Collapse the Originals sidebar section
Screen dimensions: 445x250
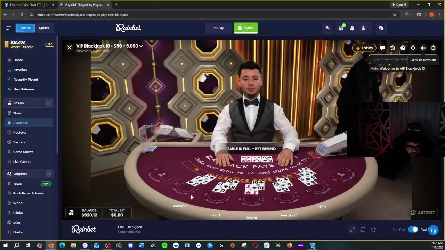click(x=49, y=174)
